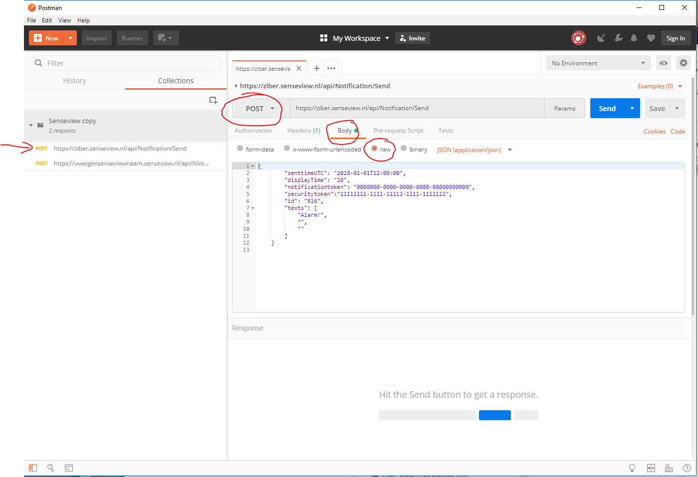Toggle the sidebar icon in status bar
The width and height of the screenshot is (698, 477).
33,468
